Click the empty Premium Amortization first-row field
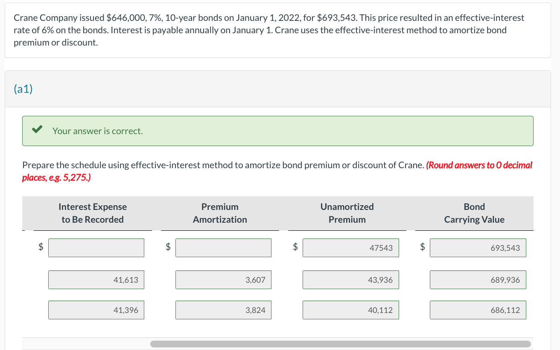The height and width of the screenshot is (350, 560). point(223,248)
